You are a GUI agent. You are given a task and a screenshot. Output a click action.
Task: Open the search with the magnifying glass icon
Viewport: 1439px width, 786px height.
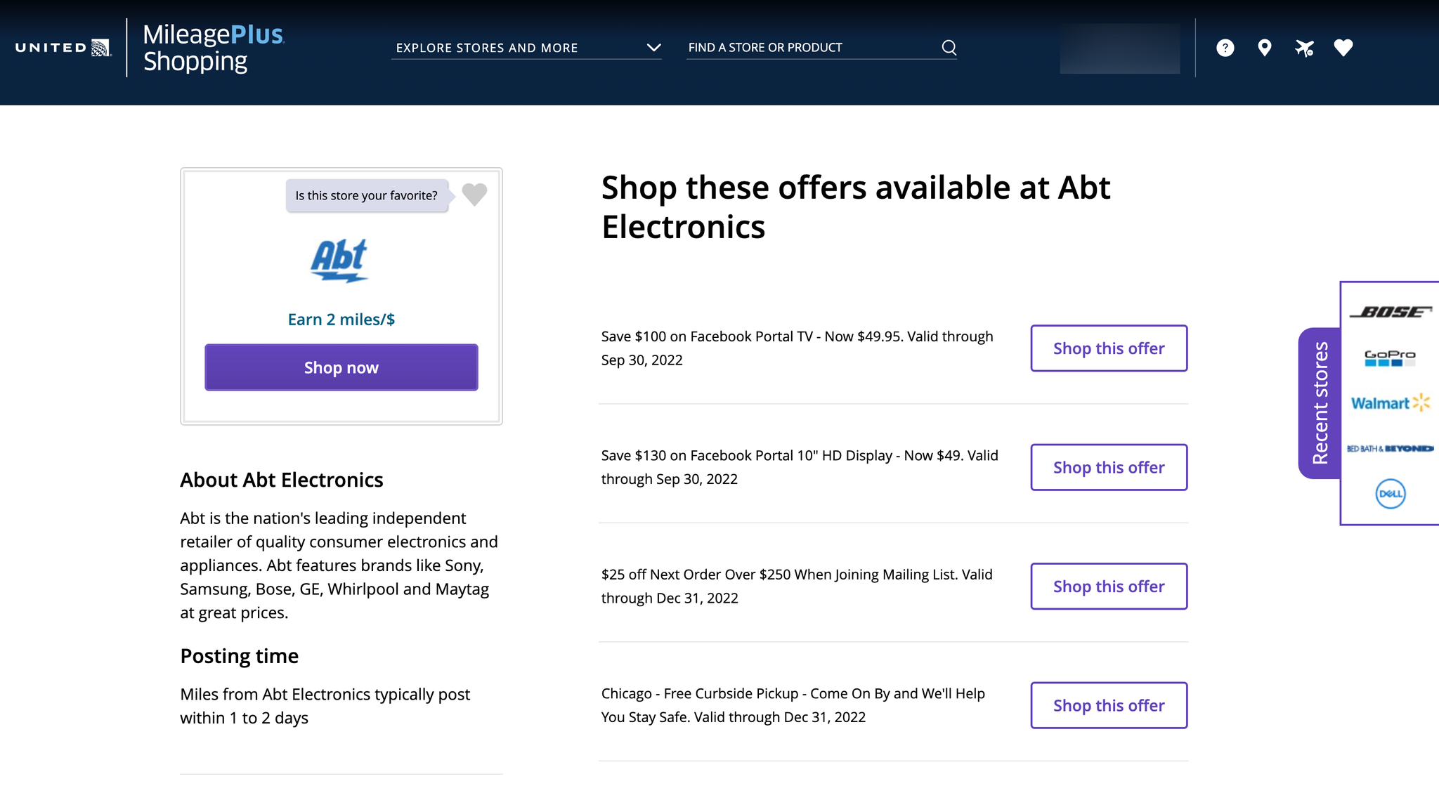pos(948,47)
